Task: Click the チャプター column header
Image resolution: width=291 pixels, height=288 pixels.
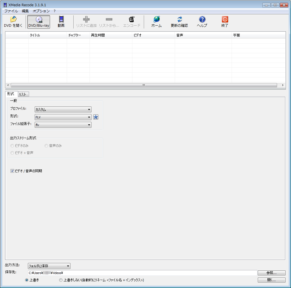Action: (x=78, y=35)
